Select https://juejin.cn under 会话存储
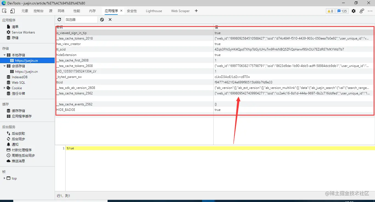This screenshot has width=375, height=202. tap(26, 72)
